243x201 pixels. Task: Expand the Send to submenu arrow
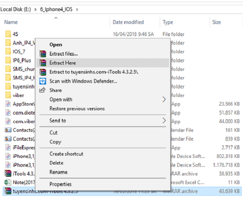point(164,120)
